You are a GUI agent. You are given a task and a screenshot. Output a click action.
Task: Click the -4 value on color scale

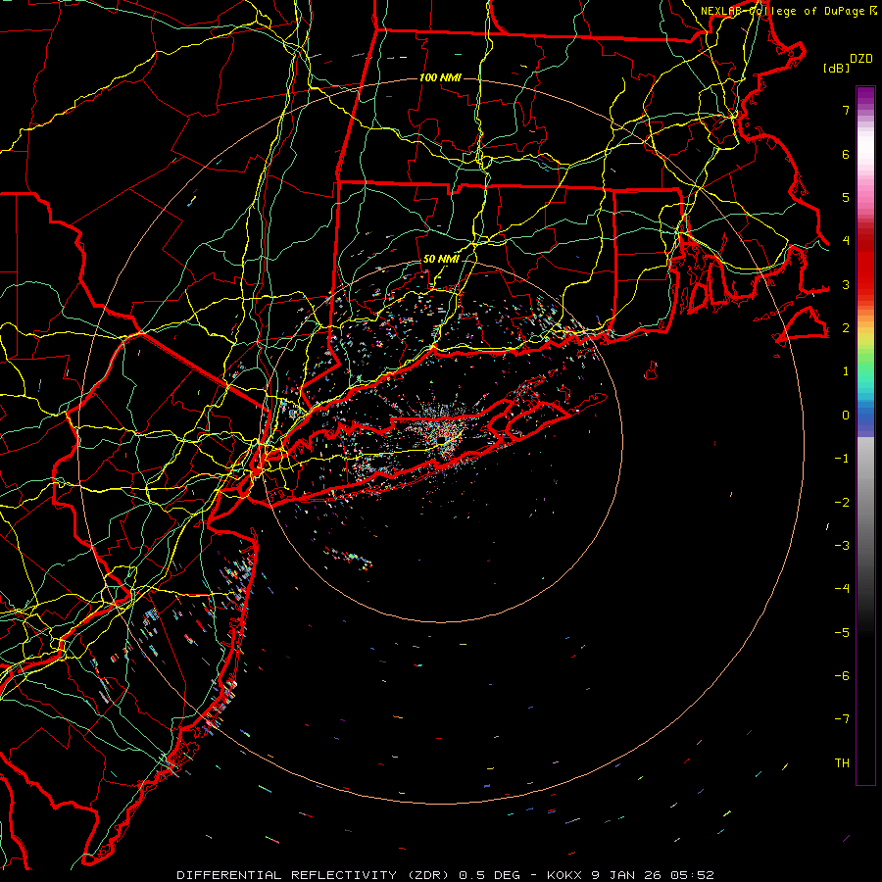point(842,589)
